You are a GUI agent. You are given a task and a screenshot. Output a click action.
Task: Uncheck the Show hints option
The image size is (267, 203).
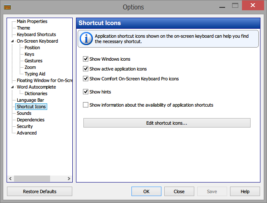85,92
